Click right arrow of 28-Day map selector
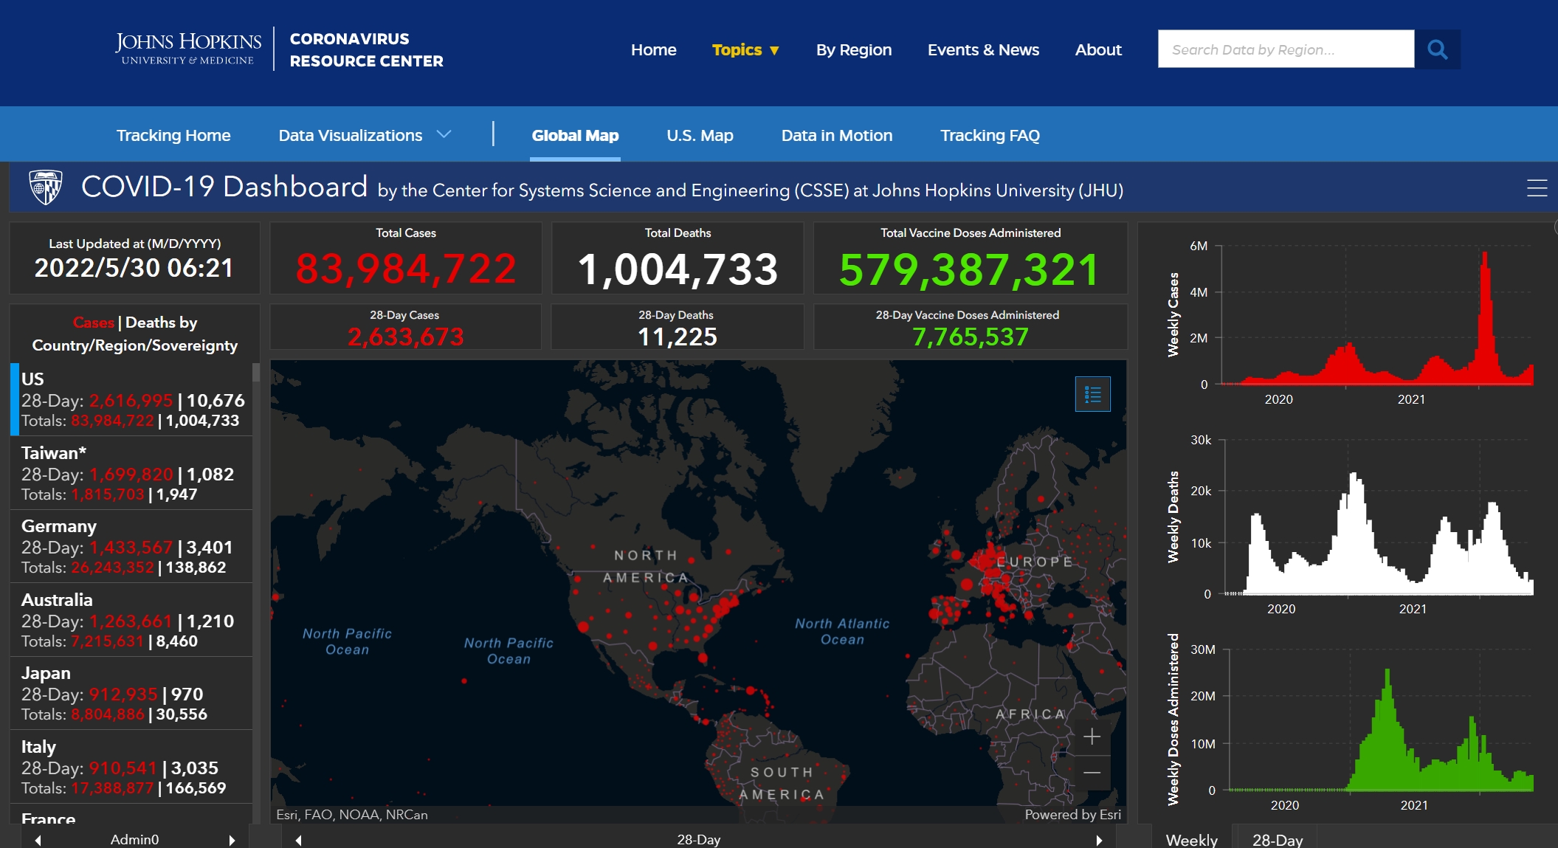1558x848 pixels. pos(1099,840)
